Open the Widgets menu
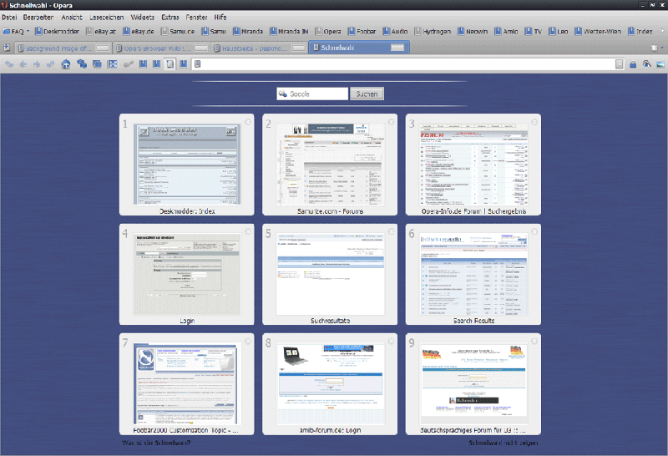The image size is (668, 456). point(142,18)
